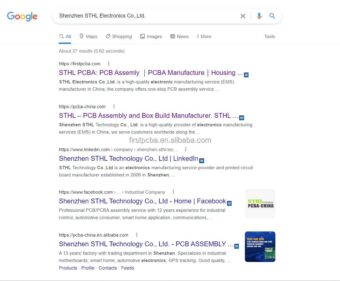
Task: Open three-dot menu for linkedin.com result
Action: coord(186,149)
